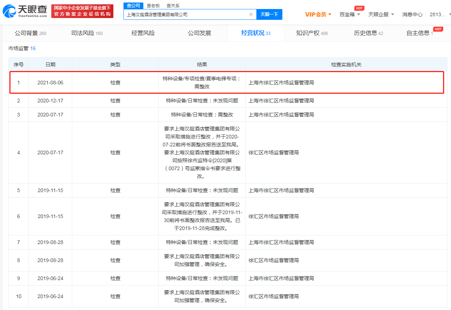Click the 类型 column header

click(115, 65)
